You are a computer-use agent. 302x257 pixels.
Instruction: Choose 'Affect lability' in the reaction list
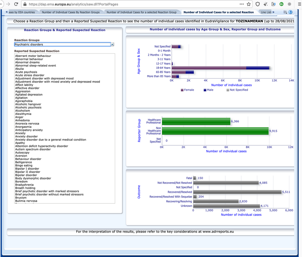click(24, 85)
